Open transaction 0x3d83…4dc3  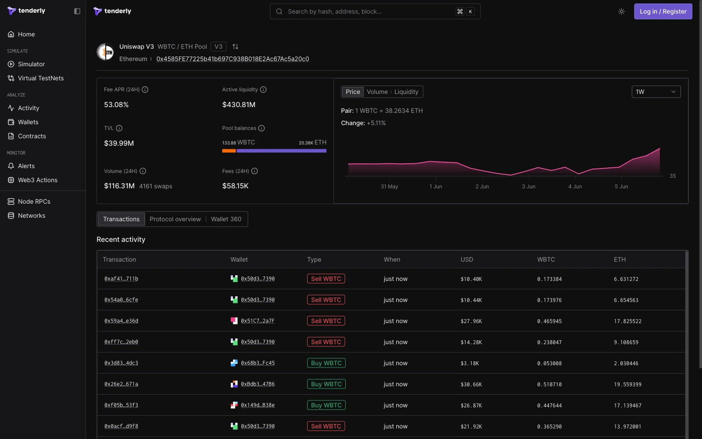coord(121,363)
